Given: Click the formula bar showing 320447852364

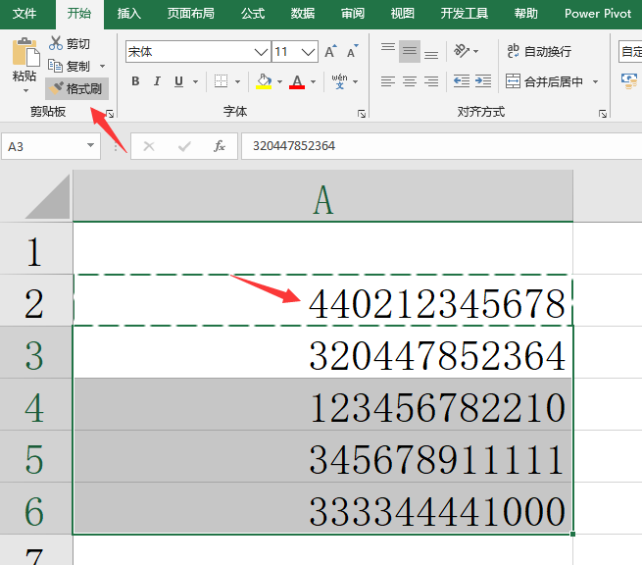Looking at the screenshot, I should 442,146.
